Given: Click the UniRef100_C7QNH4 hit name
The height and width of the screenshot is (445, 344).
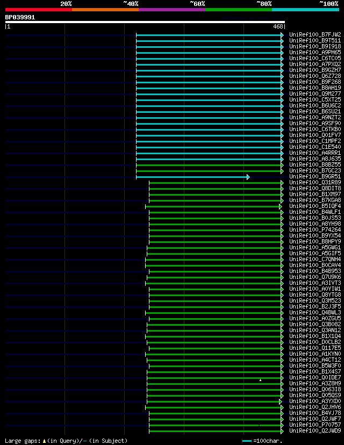Looking at the screenshot, I should click(315, 260).
